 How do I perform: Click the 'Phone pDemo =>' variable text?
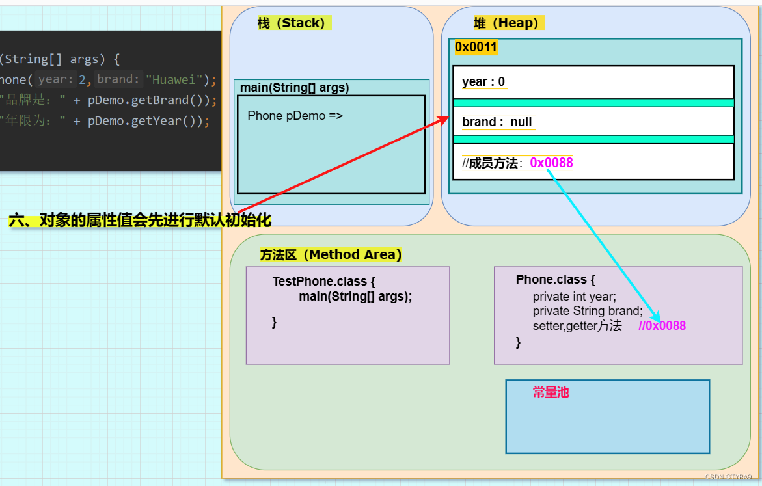tap(295, 116)
